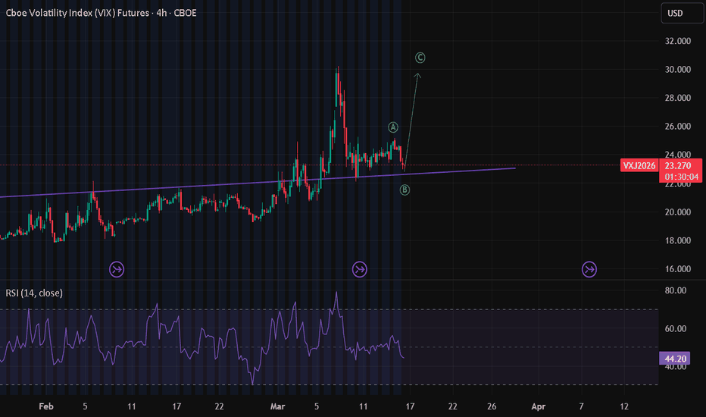706x417 pixels.
Task: Click the circled C wave label
Action: click(x=420, y=58)
